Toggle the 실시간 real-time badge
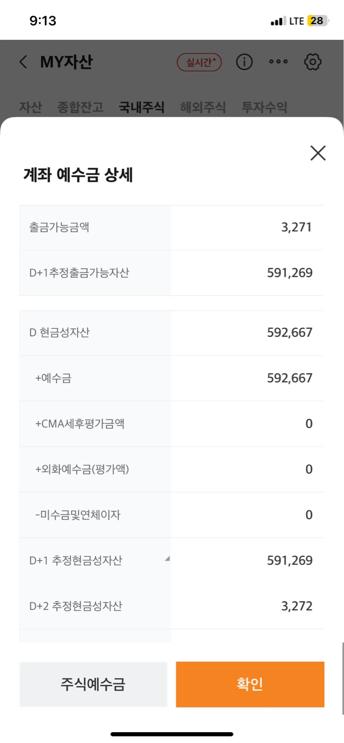 (199, 62)
